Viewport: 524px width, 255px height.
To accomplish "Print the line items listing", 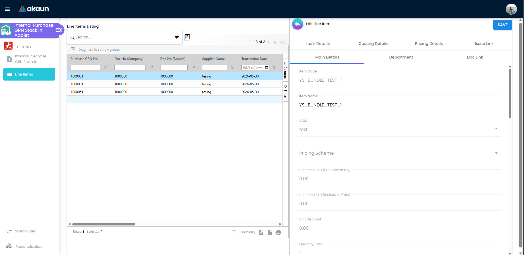I will tap(278, 232).
